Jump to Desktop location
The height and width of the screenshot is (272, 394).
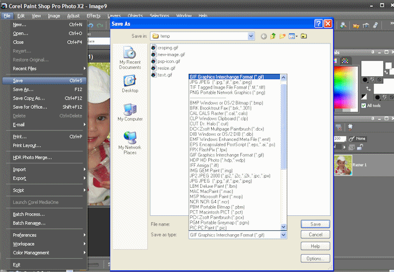click(130, 84)
